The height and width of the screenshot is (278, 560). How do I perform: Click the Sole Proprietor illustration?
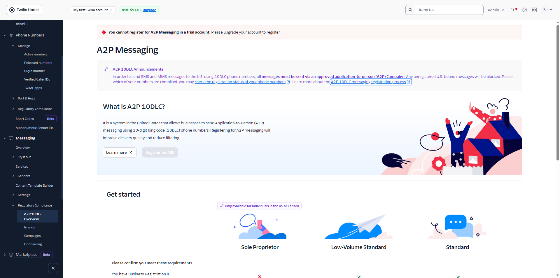pyautogui.click(x=260, y=226)
